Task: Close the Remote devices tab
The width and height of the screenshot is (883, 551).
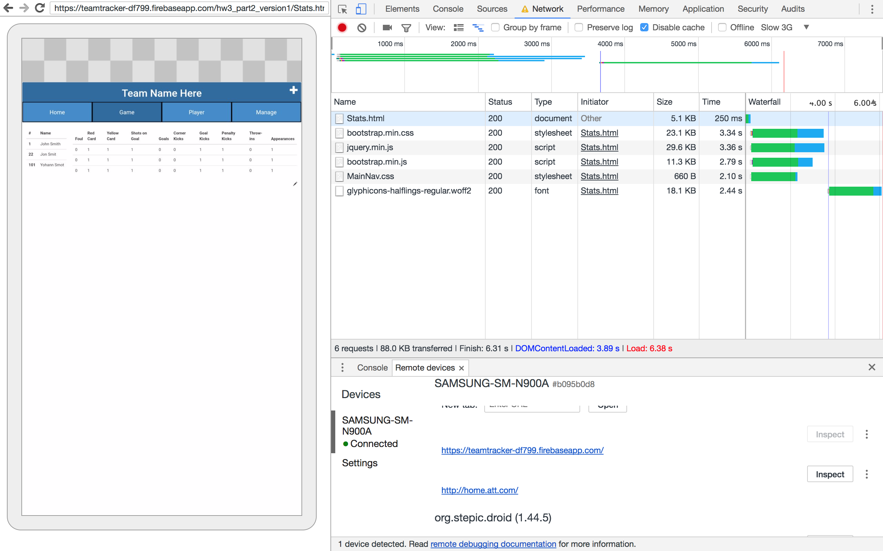Action: point(462,368)
